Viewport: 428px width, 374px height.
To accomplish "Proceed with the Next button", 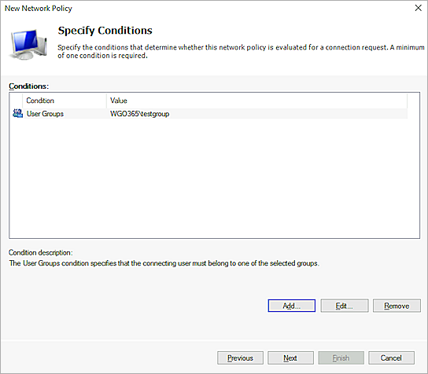I will pyautogui.click(x=290, y=358).
